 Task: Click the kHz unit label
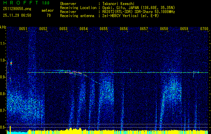(3, 27)
